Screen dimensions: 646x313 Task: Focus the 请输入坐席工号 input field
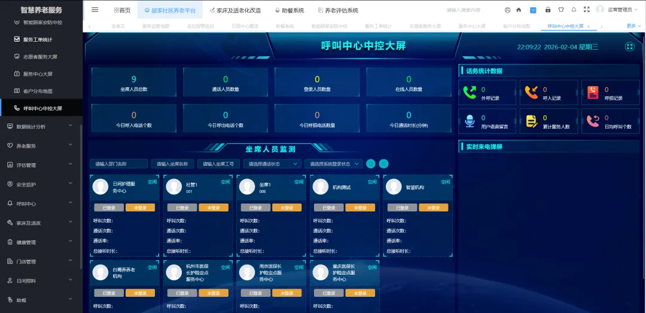click(219, 164)
